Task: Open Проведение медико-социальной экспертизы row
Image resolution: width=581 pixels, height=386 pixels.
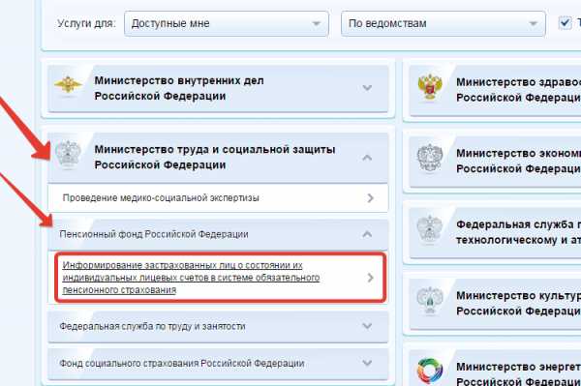Action: tap(218, 198)
